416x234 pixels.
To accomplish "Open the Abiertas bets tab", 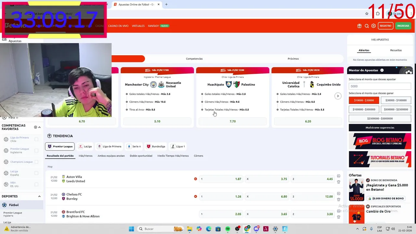I will [364, 50].
